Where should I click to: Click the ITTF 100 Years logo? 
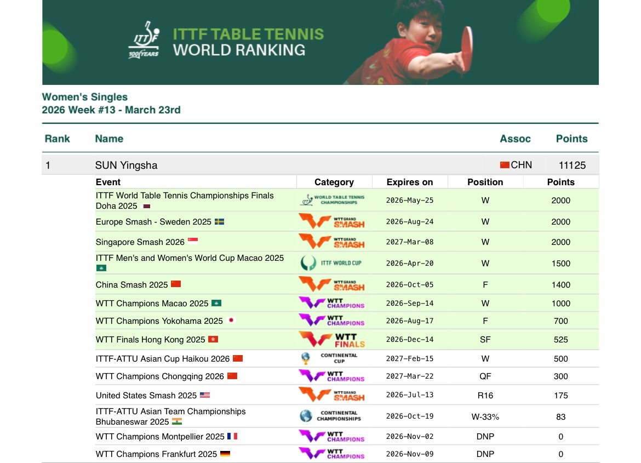tap(144, 40)
